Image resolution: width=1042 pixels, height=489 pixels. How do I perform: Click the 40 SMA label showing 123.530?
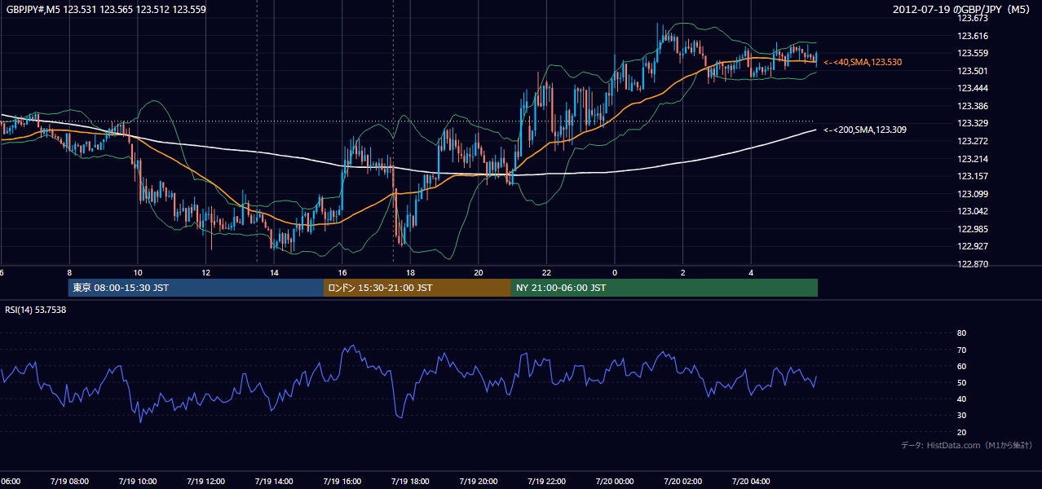pos(863,62)
